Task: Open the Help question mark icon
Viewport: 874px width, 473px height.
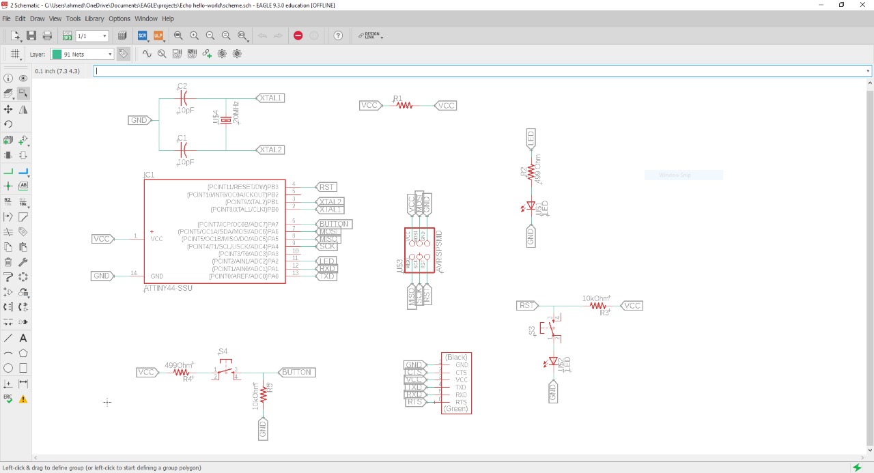Action: [337, 35]
